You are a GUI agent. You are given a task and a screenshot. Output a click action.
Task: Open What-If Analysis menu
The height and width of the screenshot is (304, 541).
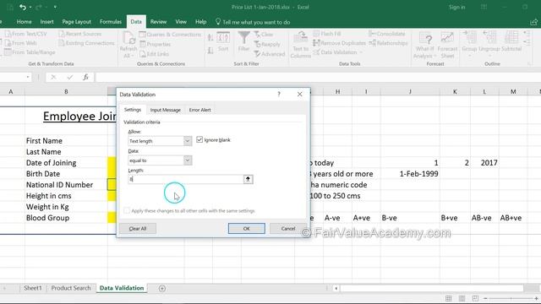point(425,45)
